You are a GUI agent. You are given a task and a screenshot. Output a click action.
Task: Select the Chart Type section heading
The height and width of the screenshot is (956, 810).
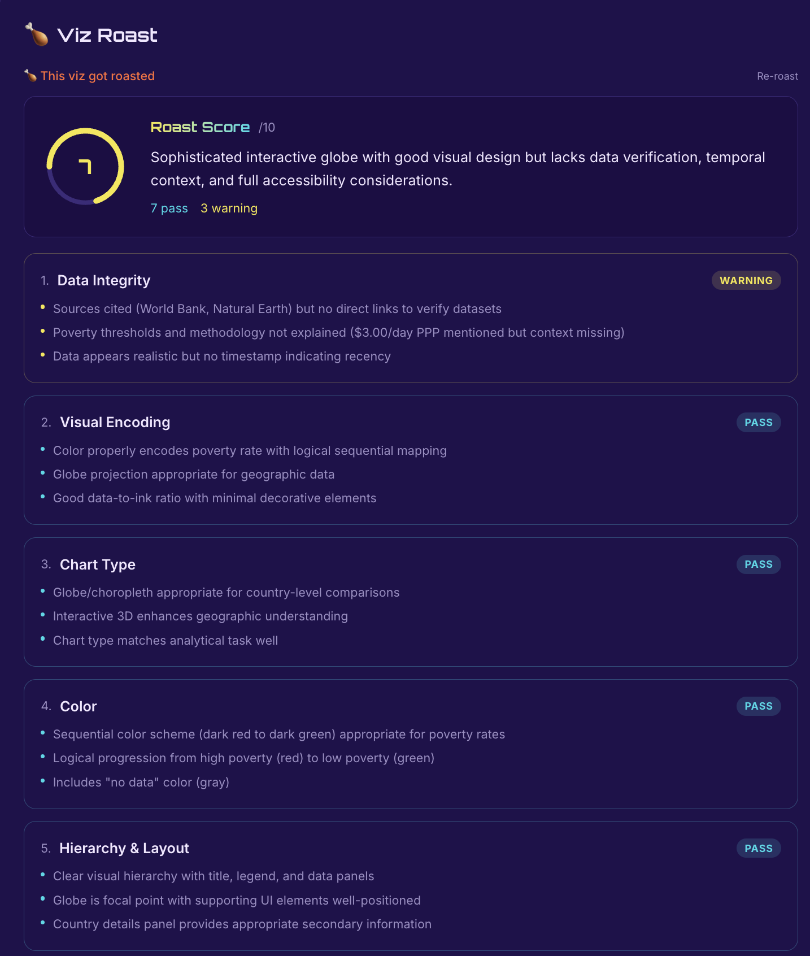pos(98,564)
